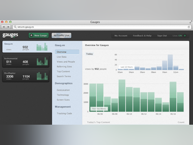Screen dimensions: 193x145
Task: Click Today's Top Content heading
Action: (x=98, y=122)
